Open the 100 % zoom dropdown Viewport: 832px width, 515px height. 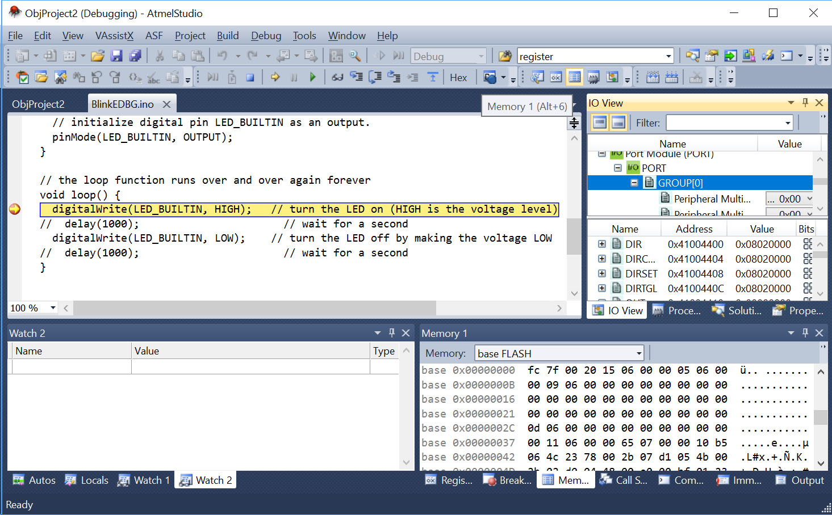point(53,307)
